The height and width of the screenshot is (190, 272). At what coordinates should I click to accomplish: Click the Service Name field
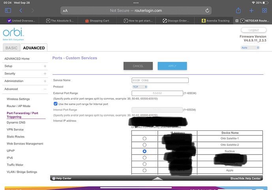[160, 80]
